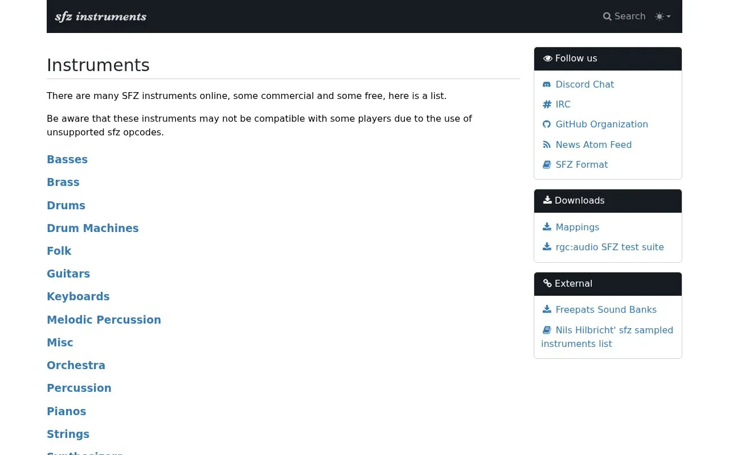Click the hash icon beside IRC

coord(547,104)
